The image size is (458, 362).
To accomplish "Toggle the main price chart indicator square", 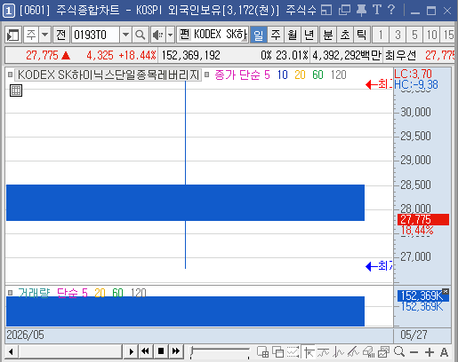I will click(11, 75).
